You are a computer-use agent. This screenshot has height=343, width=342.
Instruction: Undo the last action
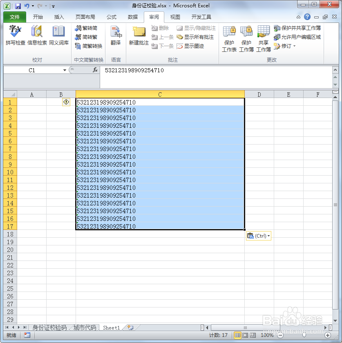27,6
